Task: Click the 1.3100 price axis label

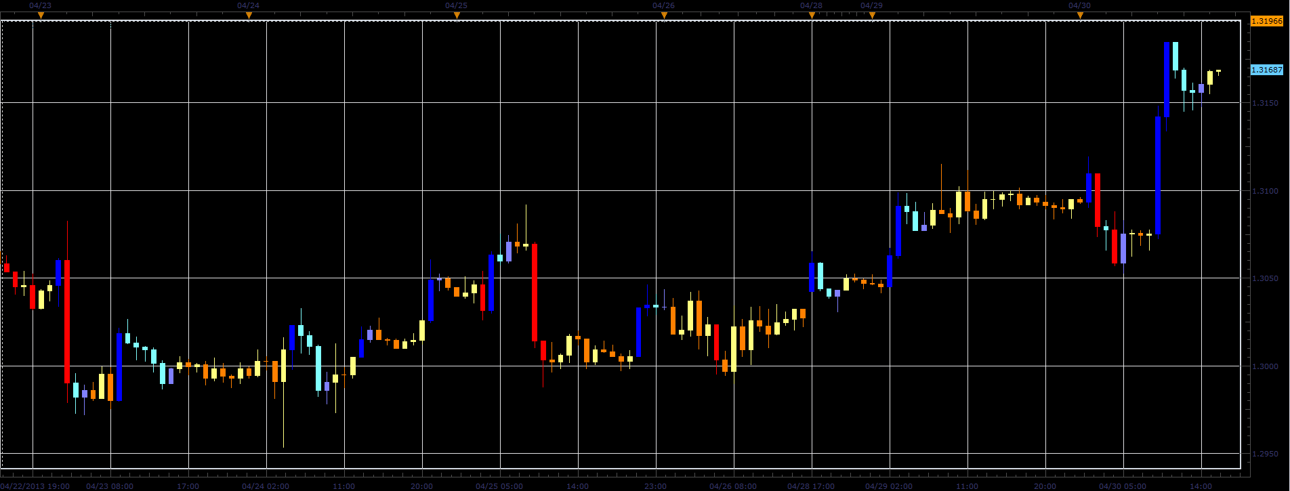Action: [1266, 192]
